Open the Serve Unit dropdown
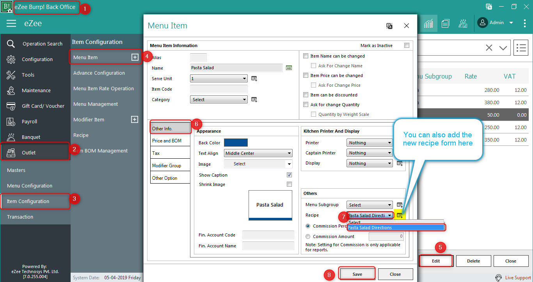The height and width of the screenshot is (282, 533). [x=219, y=79]
